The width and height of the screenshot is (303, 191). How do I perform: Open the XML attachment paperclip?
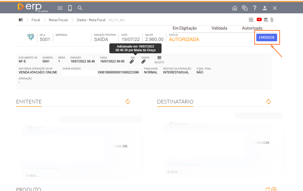click(x=132, y=62)
